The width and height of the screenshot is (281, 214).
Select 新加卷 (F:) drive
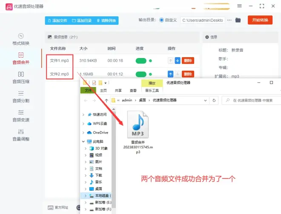pos(101,209)
